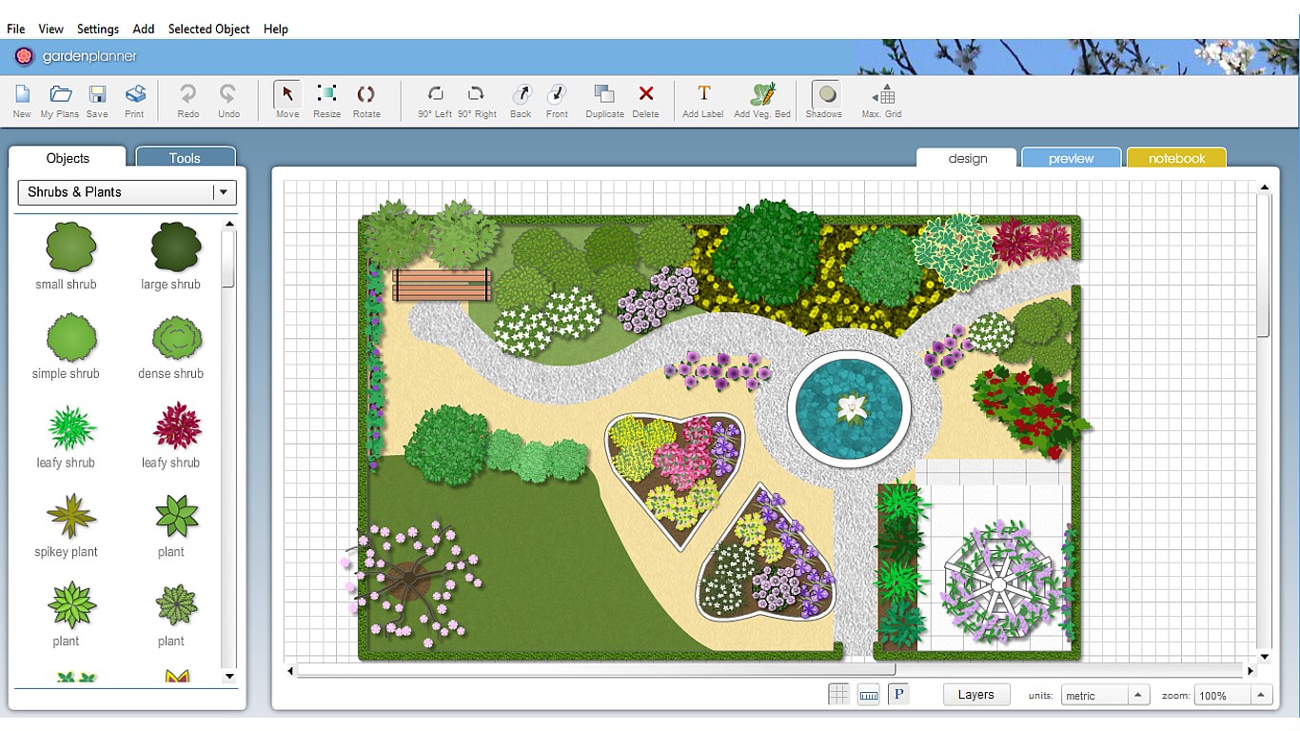Click Add Label in the toolbar
Viewport: 1300px width, 731px height.
701,100
